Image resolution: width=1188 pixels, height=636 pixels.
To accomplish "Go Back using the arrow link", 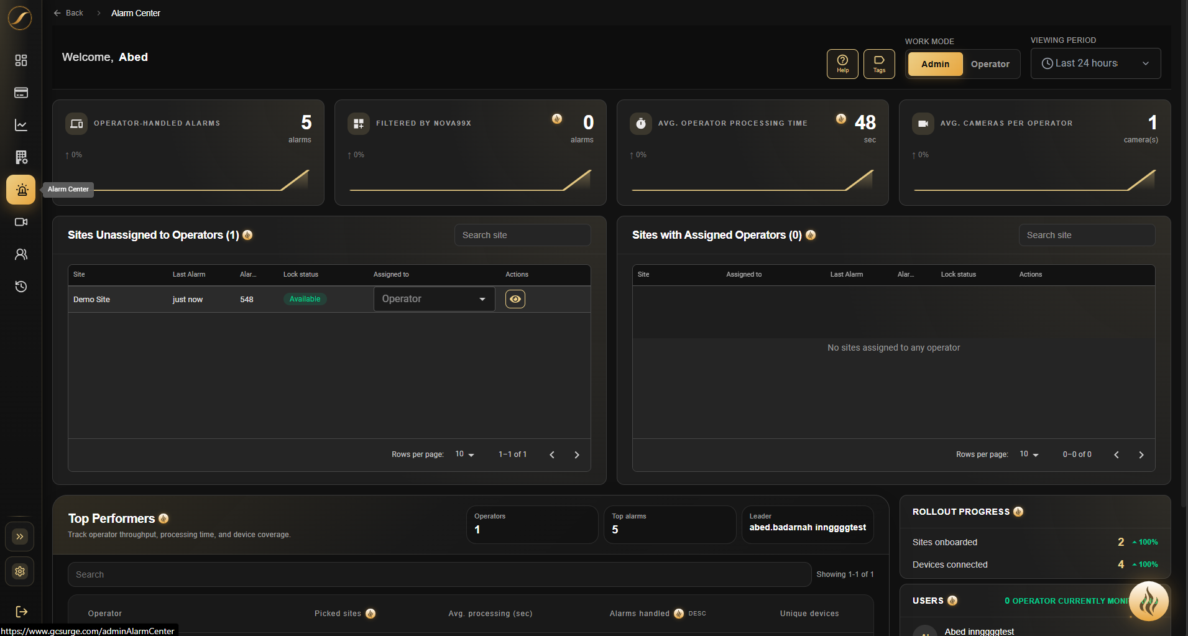I will (x=68, y=13).
